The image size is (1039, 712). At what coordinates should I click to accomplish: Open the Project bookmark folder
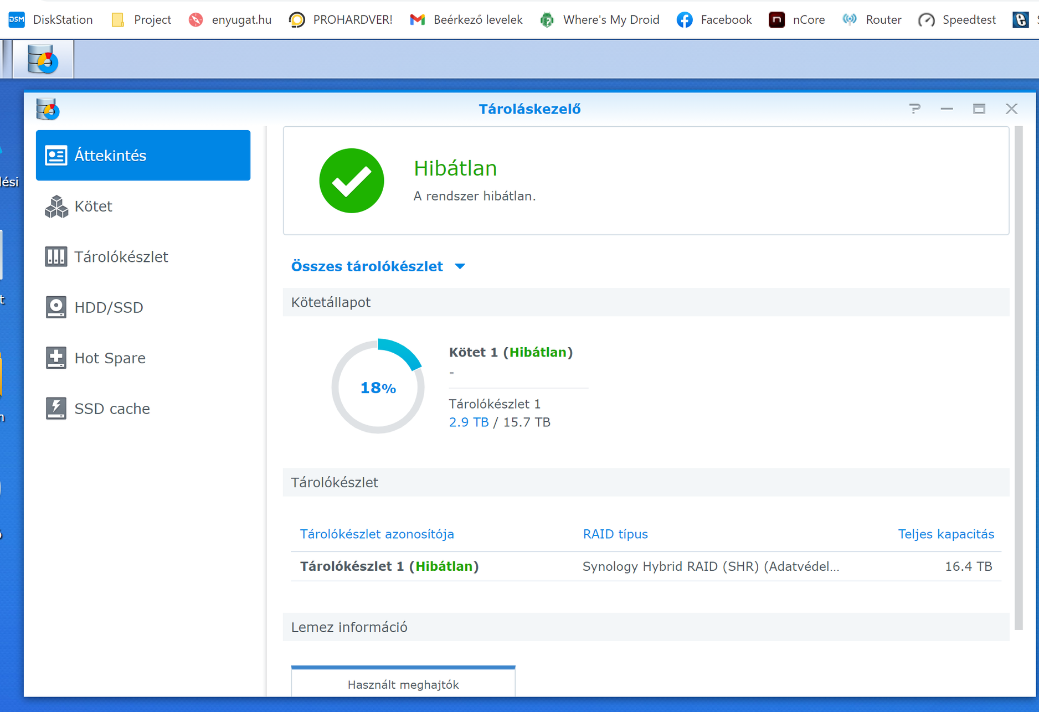[x=142, y=20]
